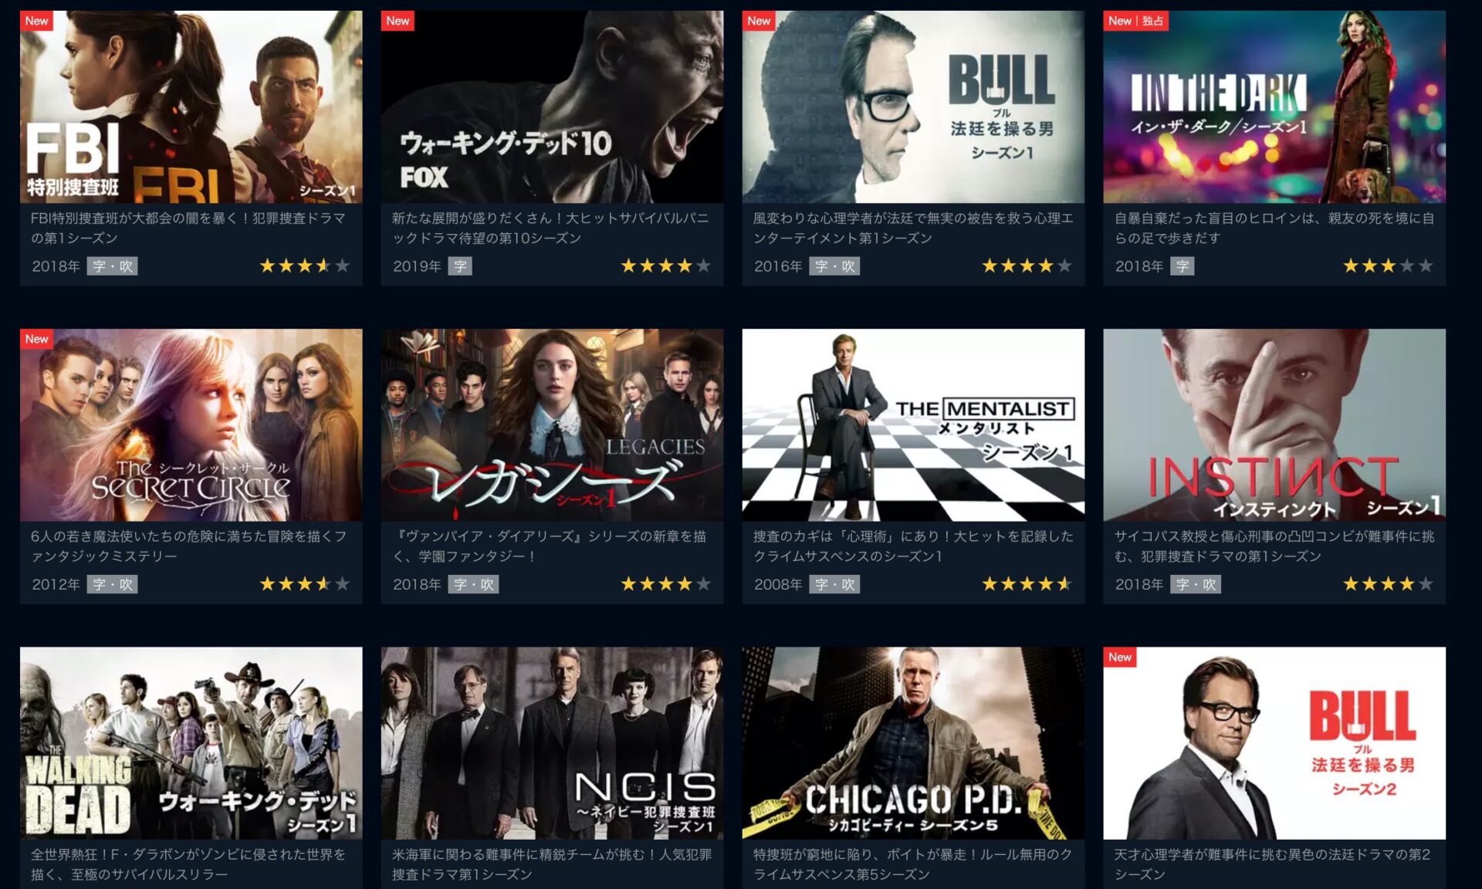The image size is (1482, 889).
Task: Click the New badge on the FBI card
Action: point(36,21)
